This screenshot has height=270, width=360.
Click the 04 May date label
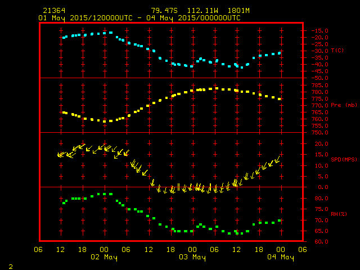[x=281, y=258]
